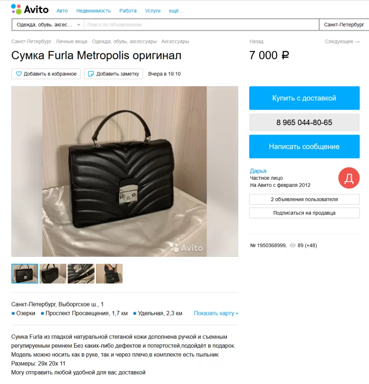Click the note icon beside Добавить заметку
This screenshot has height=384, width=369.
(x=91, y=74)
